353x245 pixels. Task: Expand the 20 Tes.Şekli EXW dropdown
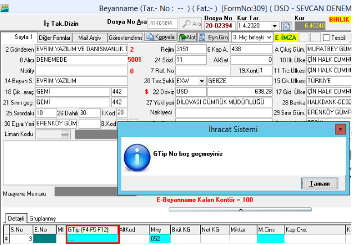pyautogui.click(x=202, y=81)
